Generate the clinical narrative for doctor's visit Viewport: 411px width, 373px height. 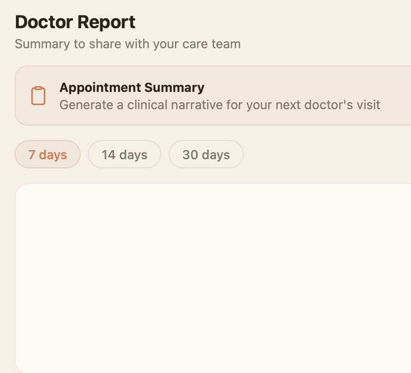point(219,96)
